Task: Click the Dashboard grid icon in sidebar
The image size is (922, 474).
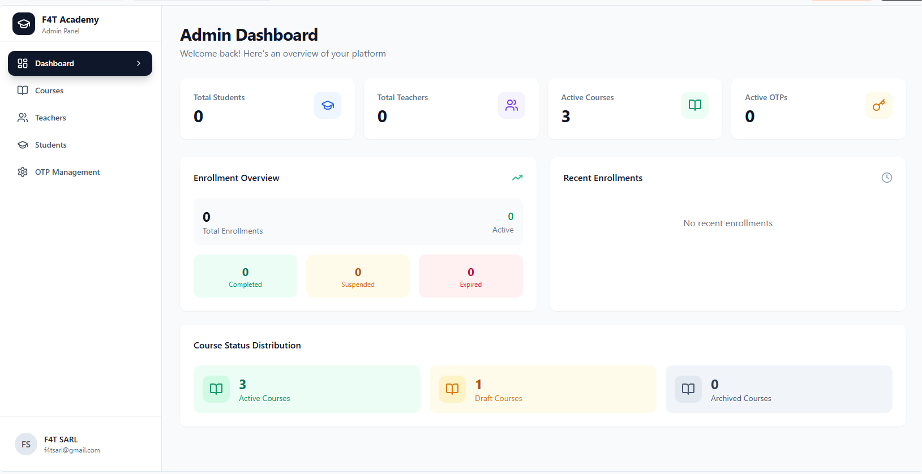Action: click(x=23, y=63)
